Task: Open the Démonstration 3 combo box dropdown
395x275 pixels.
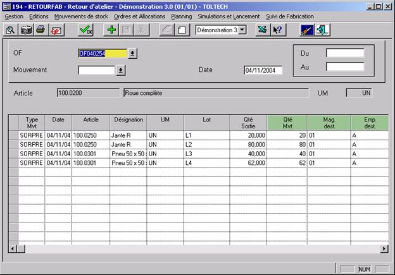Action: tap(242, 30)
